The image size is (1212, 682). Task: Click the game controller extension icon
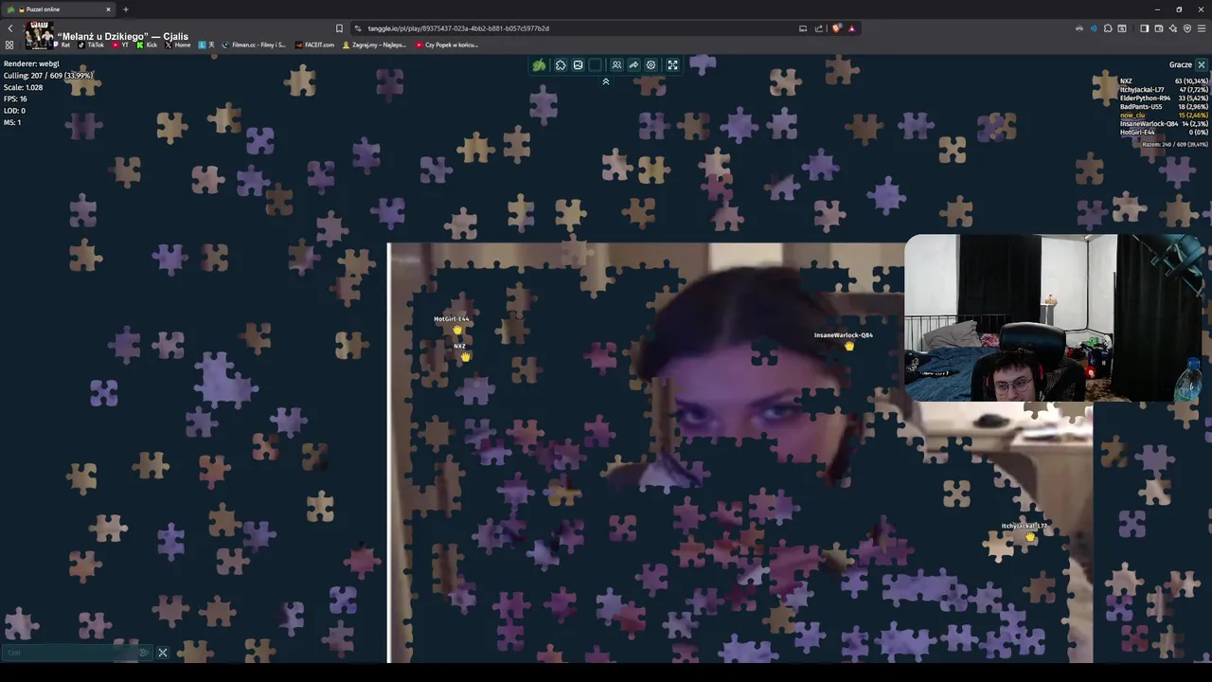pyautogui.click(x=1079, y=28)
